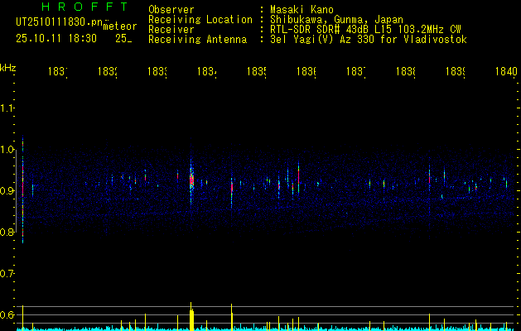Click the brightest red meteor echo
This screenshot has height=331, width=521.
tap(191, 179)
